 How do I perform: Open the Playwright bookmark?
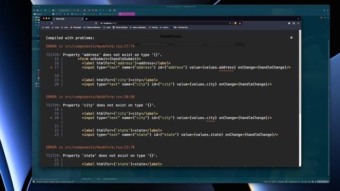tap(76, 28)
